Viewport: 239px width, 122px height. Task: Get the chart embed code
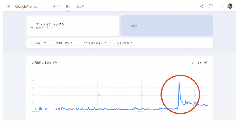click(199, 63)
